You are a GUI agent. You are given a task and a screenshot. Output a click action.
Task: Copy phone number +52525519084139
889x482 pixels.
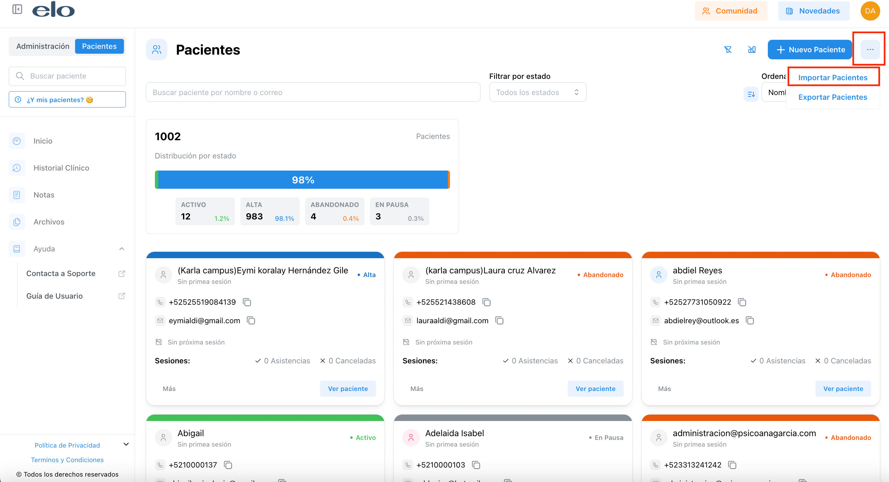(x=247, y=302)
